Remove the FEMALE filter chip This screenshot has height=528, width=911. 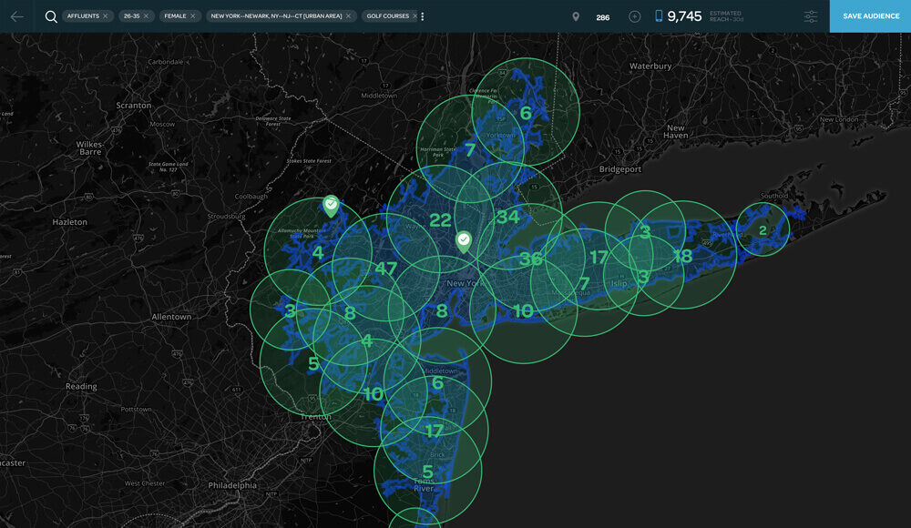193,16
